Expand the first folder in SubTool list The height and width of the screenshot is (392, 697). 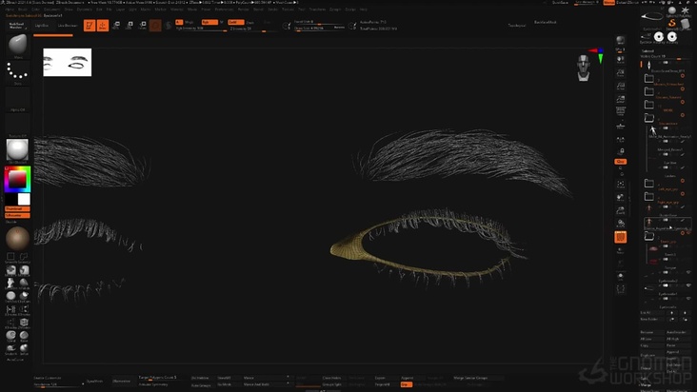[x=648, y=80]
